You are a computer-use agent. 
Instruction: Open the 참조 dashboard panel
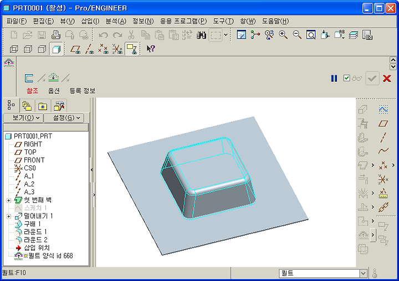click(33, 91)
